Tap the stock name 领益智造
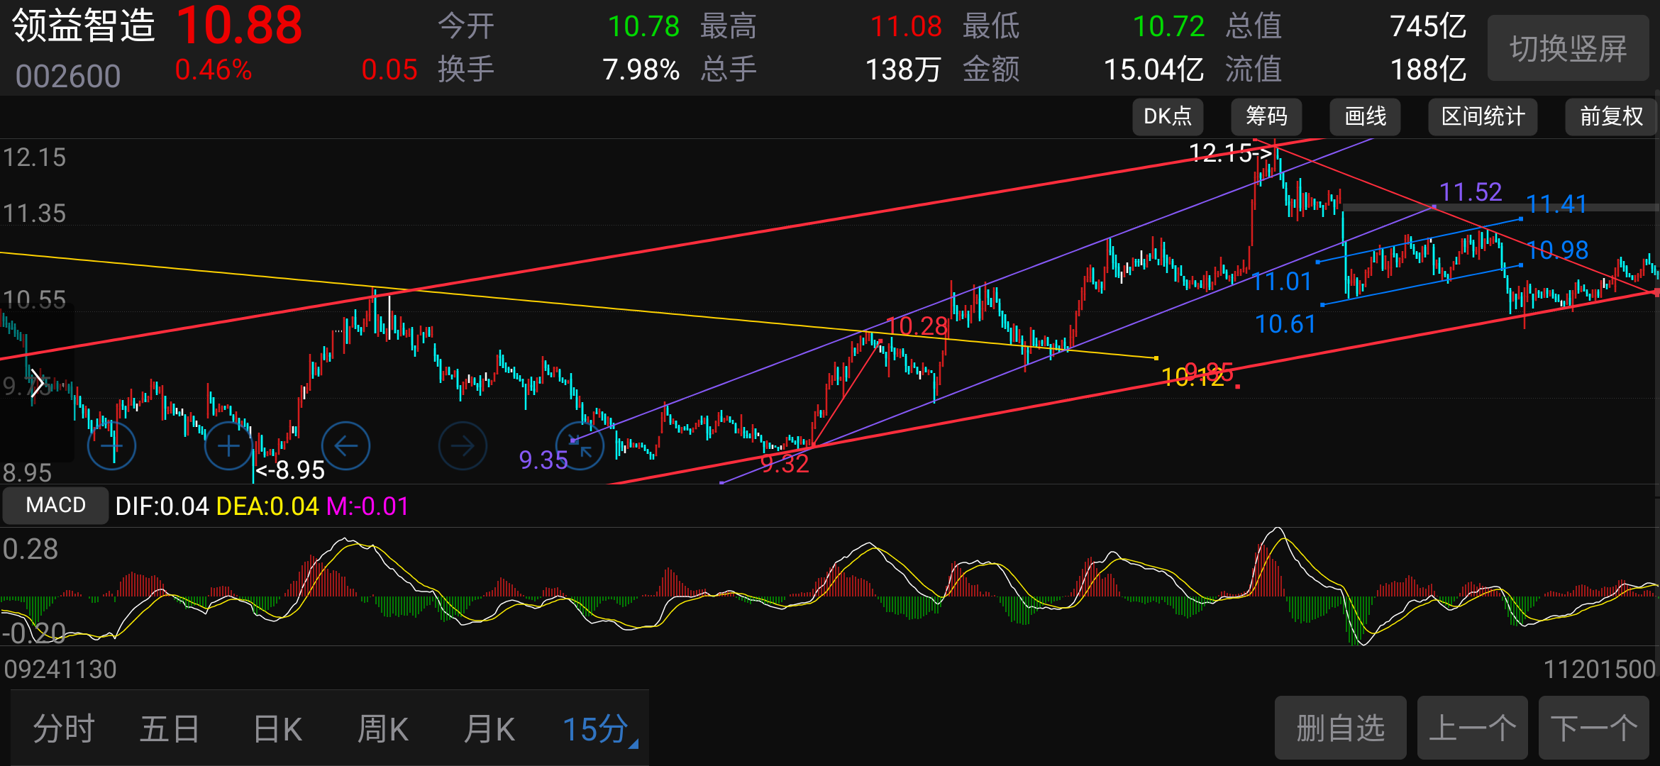 coord(84,26)
